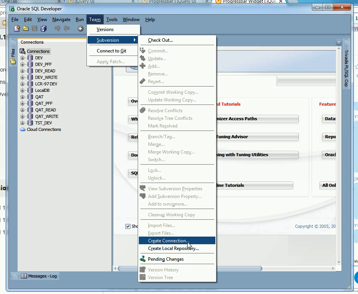358x294 pixels.
Task: Click the Messages - Log icon
Action: tap(24, 276)
